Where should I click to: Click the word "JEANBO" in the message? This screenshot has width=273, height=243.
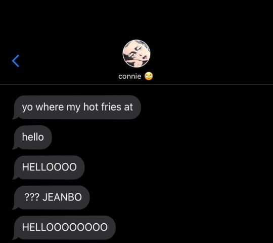coord(62,197)
